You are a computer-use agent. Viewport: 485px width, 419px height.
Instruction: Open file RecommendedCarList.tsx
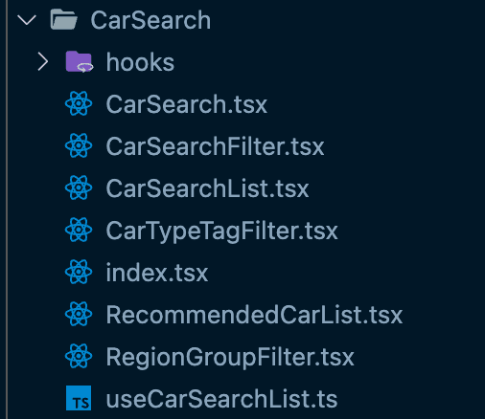pyautogui.click(x=254, y=315)
